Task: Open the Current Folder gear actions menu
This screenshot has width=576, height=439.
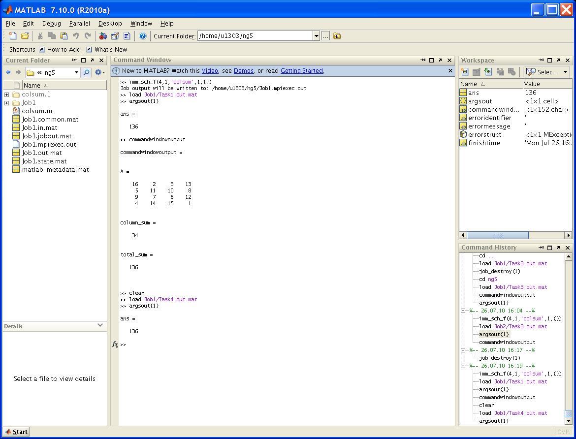Action: (x=99, y=72)
